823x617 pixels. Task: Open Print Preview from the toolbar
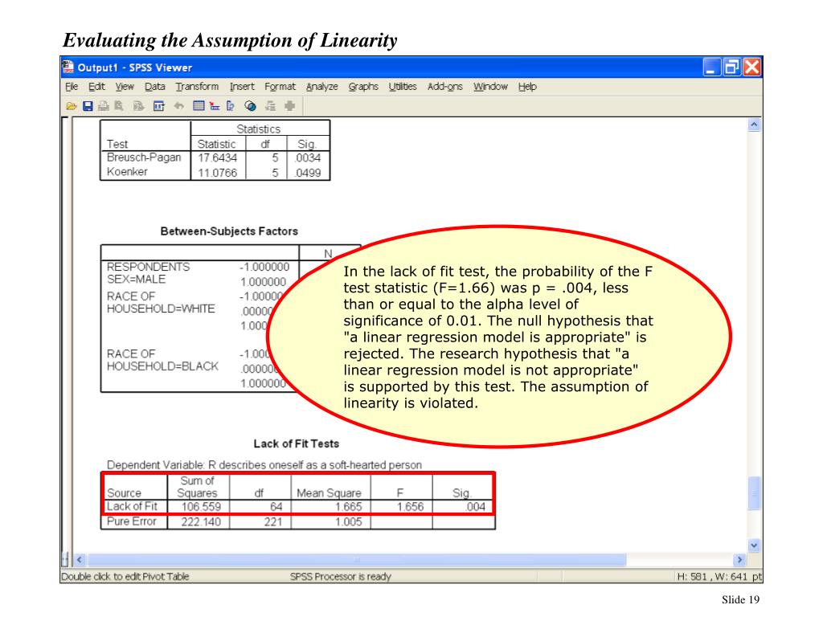[119, 106]
